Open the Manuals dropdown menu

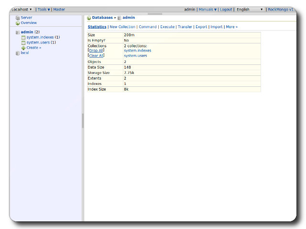coord(208,10)
